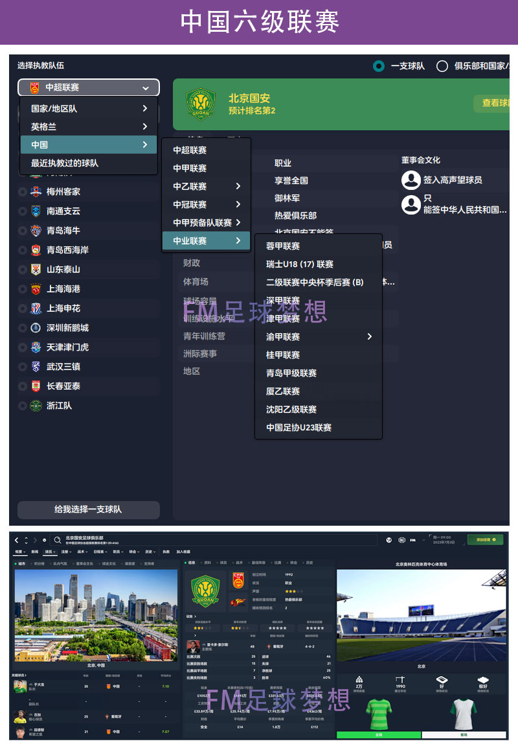
Task: Select the 一支球队 radio option
Action: pyautogui.click(x=379, y=66)
